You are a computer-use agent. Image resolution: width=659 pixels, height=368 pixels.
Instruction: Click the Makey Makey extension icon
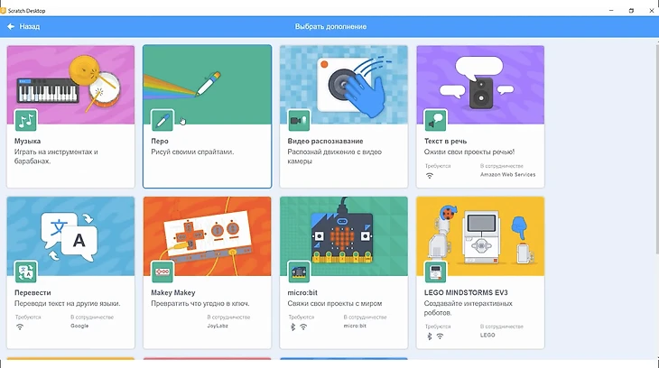(x=162, y=271)
